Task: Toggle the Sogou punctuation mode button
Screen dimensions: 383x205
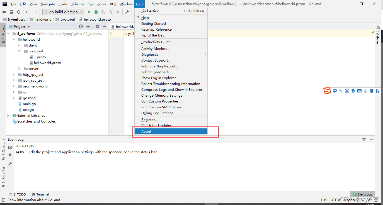Action: (x=341, y=91)
